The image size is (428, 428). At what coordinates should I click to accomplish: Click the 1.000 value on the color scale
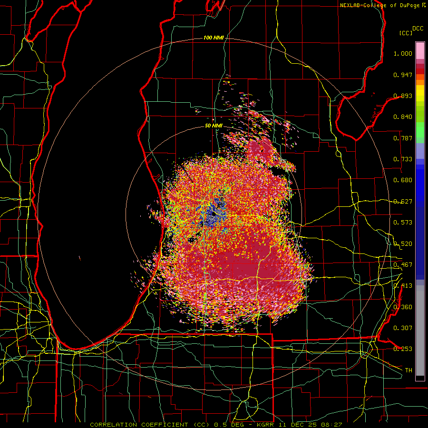(403, 54)
